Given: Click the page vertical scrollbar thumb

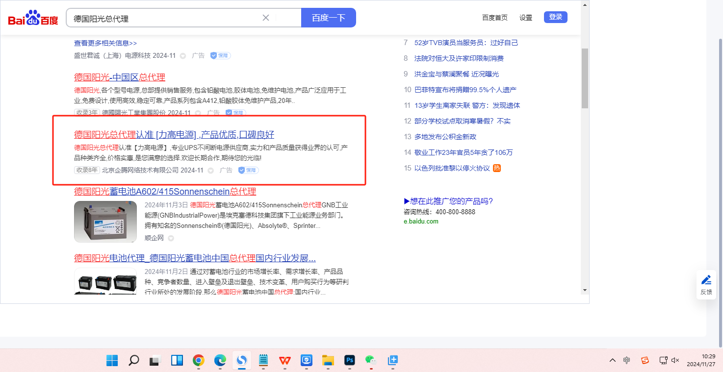Looking at the screenshot, I should click(x=585, y=78).
